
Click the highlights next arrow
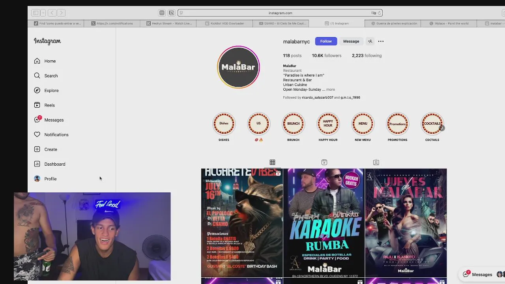442,128
